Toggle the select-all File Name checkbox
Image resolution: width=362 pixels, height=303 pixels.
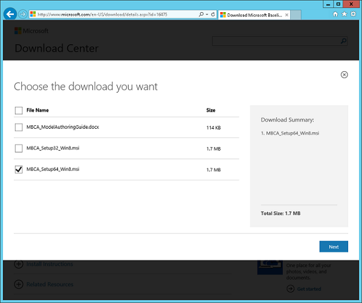(x=19, y=111)
